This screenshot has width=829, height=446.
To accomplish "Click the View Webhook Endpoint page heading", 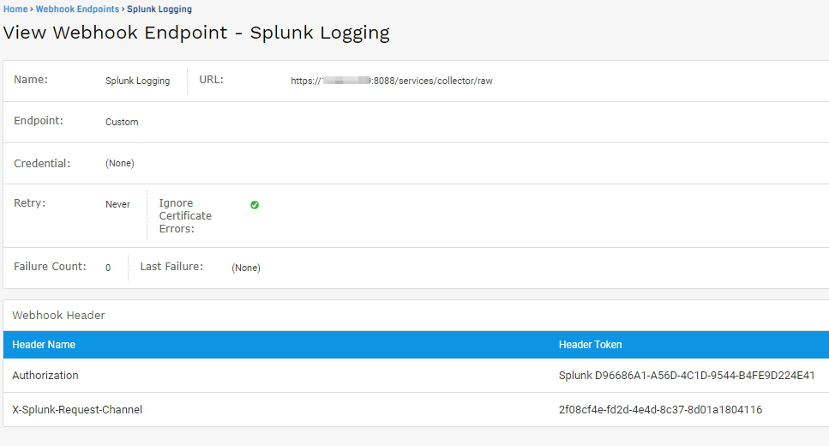I will coord(196,33).
